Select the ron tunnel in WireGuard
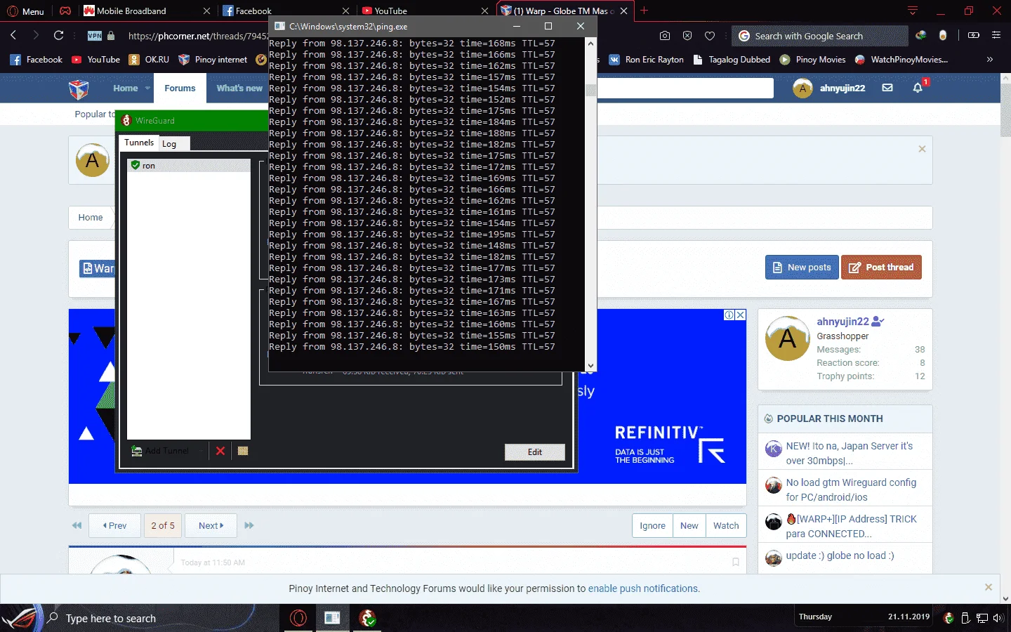Viewport: 1011px width, 632px height. click(189, 166)
